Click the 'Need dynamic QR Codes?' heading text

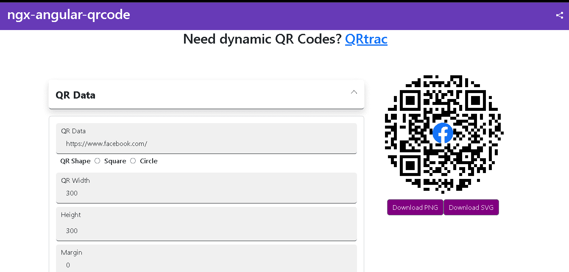262,39
